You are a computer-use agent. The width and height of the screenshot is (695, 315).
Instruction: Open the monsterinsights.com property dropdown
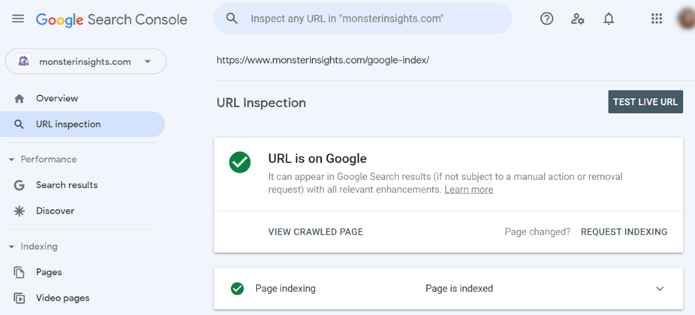85,62
